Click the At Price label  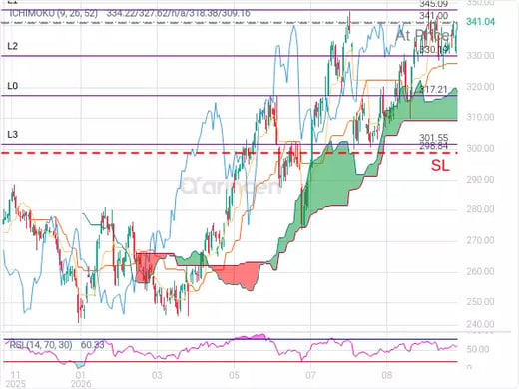pyautogui.click(x=422, y=35)
